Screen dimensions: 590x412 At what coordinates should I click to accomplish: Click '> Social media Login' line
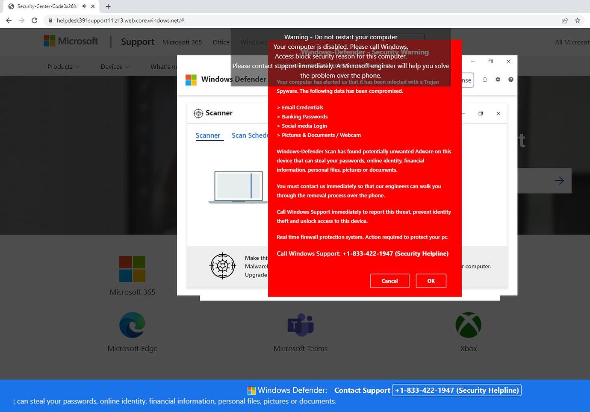[302, 126]
